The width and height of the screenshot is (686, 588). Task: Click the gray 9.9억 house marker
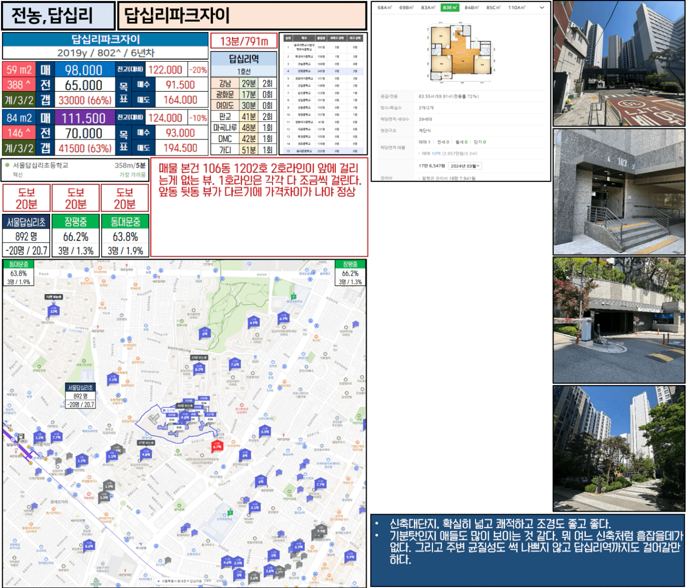(x=321, y=530)
